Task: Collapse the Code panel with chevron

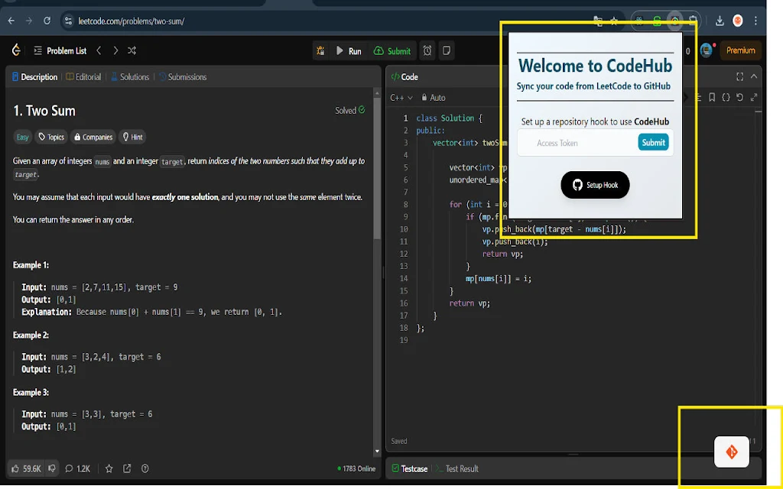Action: (754, 76)
